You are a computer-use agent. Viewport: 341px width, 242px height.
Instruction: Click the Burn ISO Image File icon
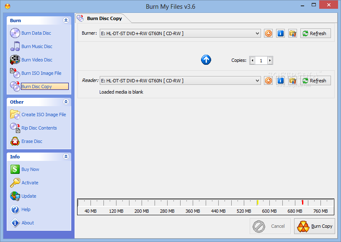tap(15, 73)
